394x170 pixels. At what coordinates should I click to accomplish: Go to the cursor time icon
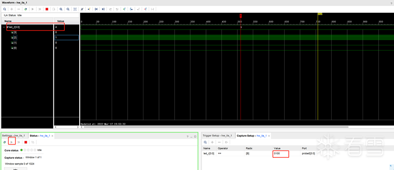point(89,9)
